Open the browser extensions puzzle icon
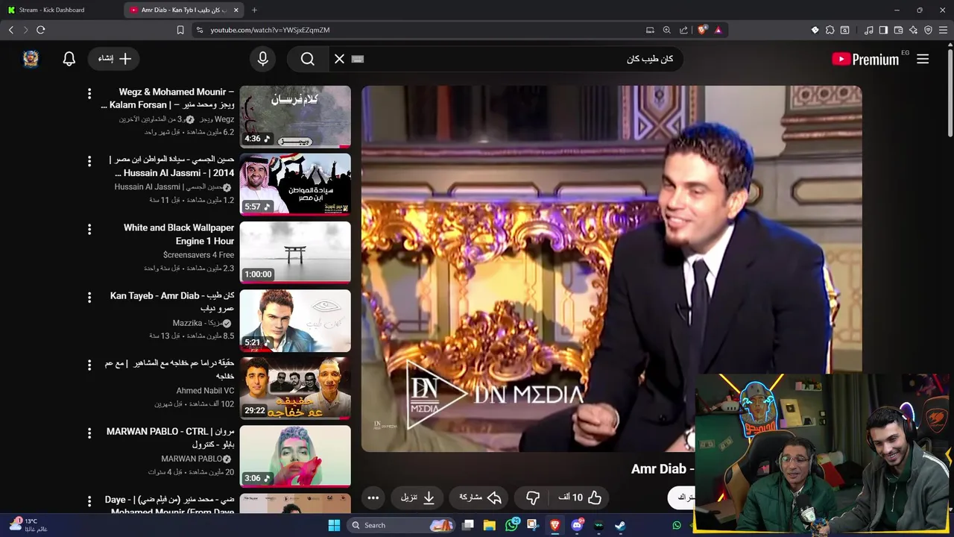The height and width of the screenshot is (537, 954). click(830, 30)
